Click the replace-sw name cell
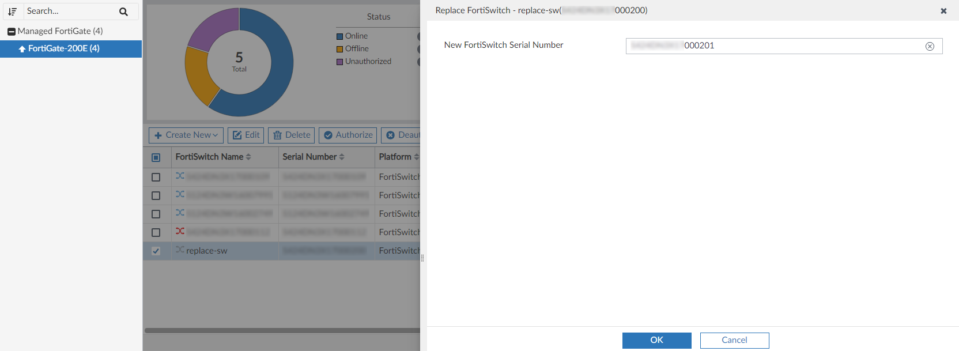Screen dimensions: 959x351 pyautogui.click(x=225, y=251)
